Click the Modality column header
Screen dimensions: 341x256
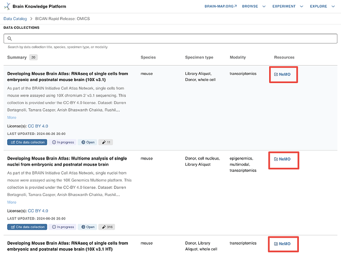click(238, 57)
